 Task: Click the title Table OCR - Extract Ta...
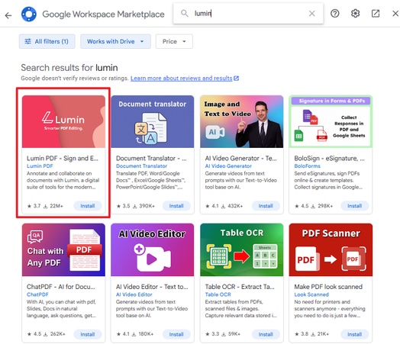pos(240,287)
